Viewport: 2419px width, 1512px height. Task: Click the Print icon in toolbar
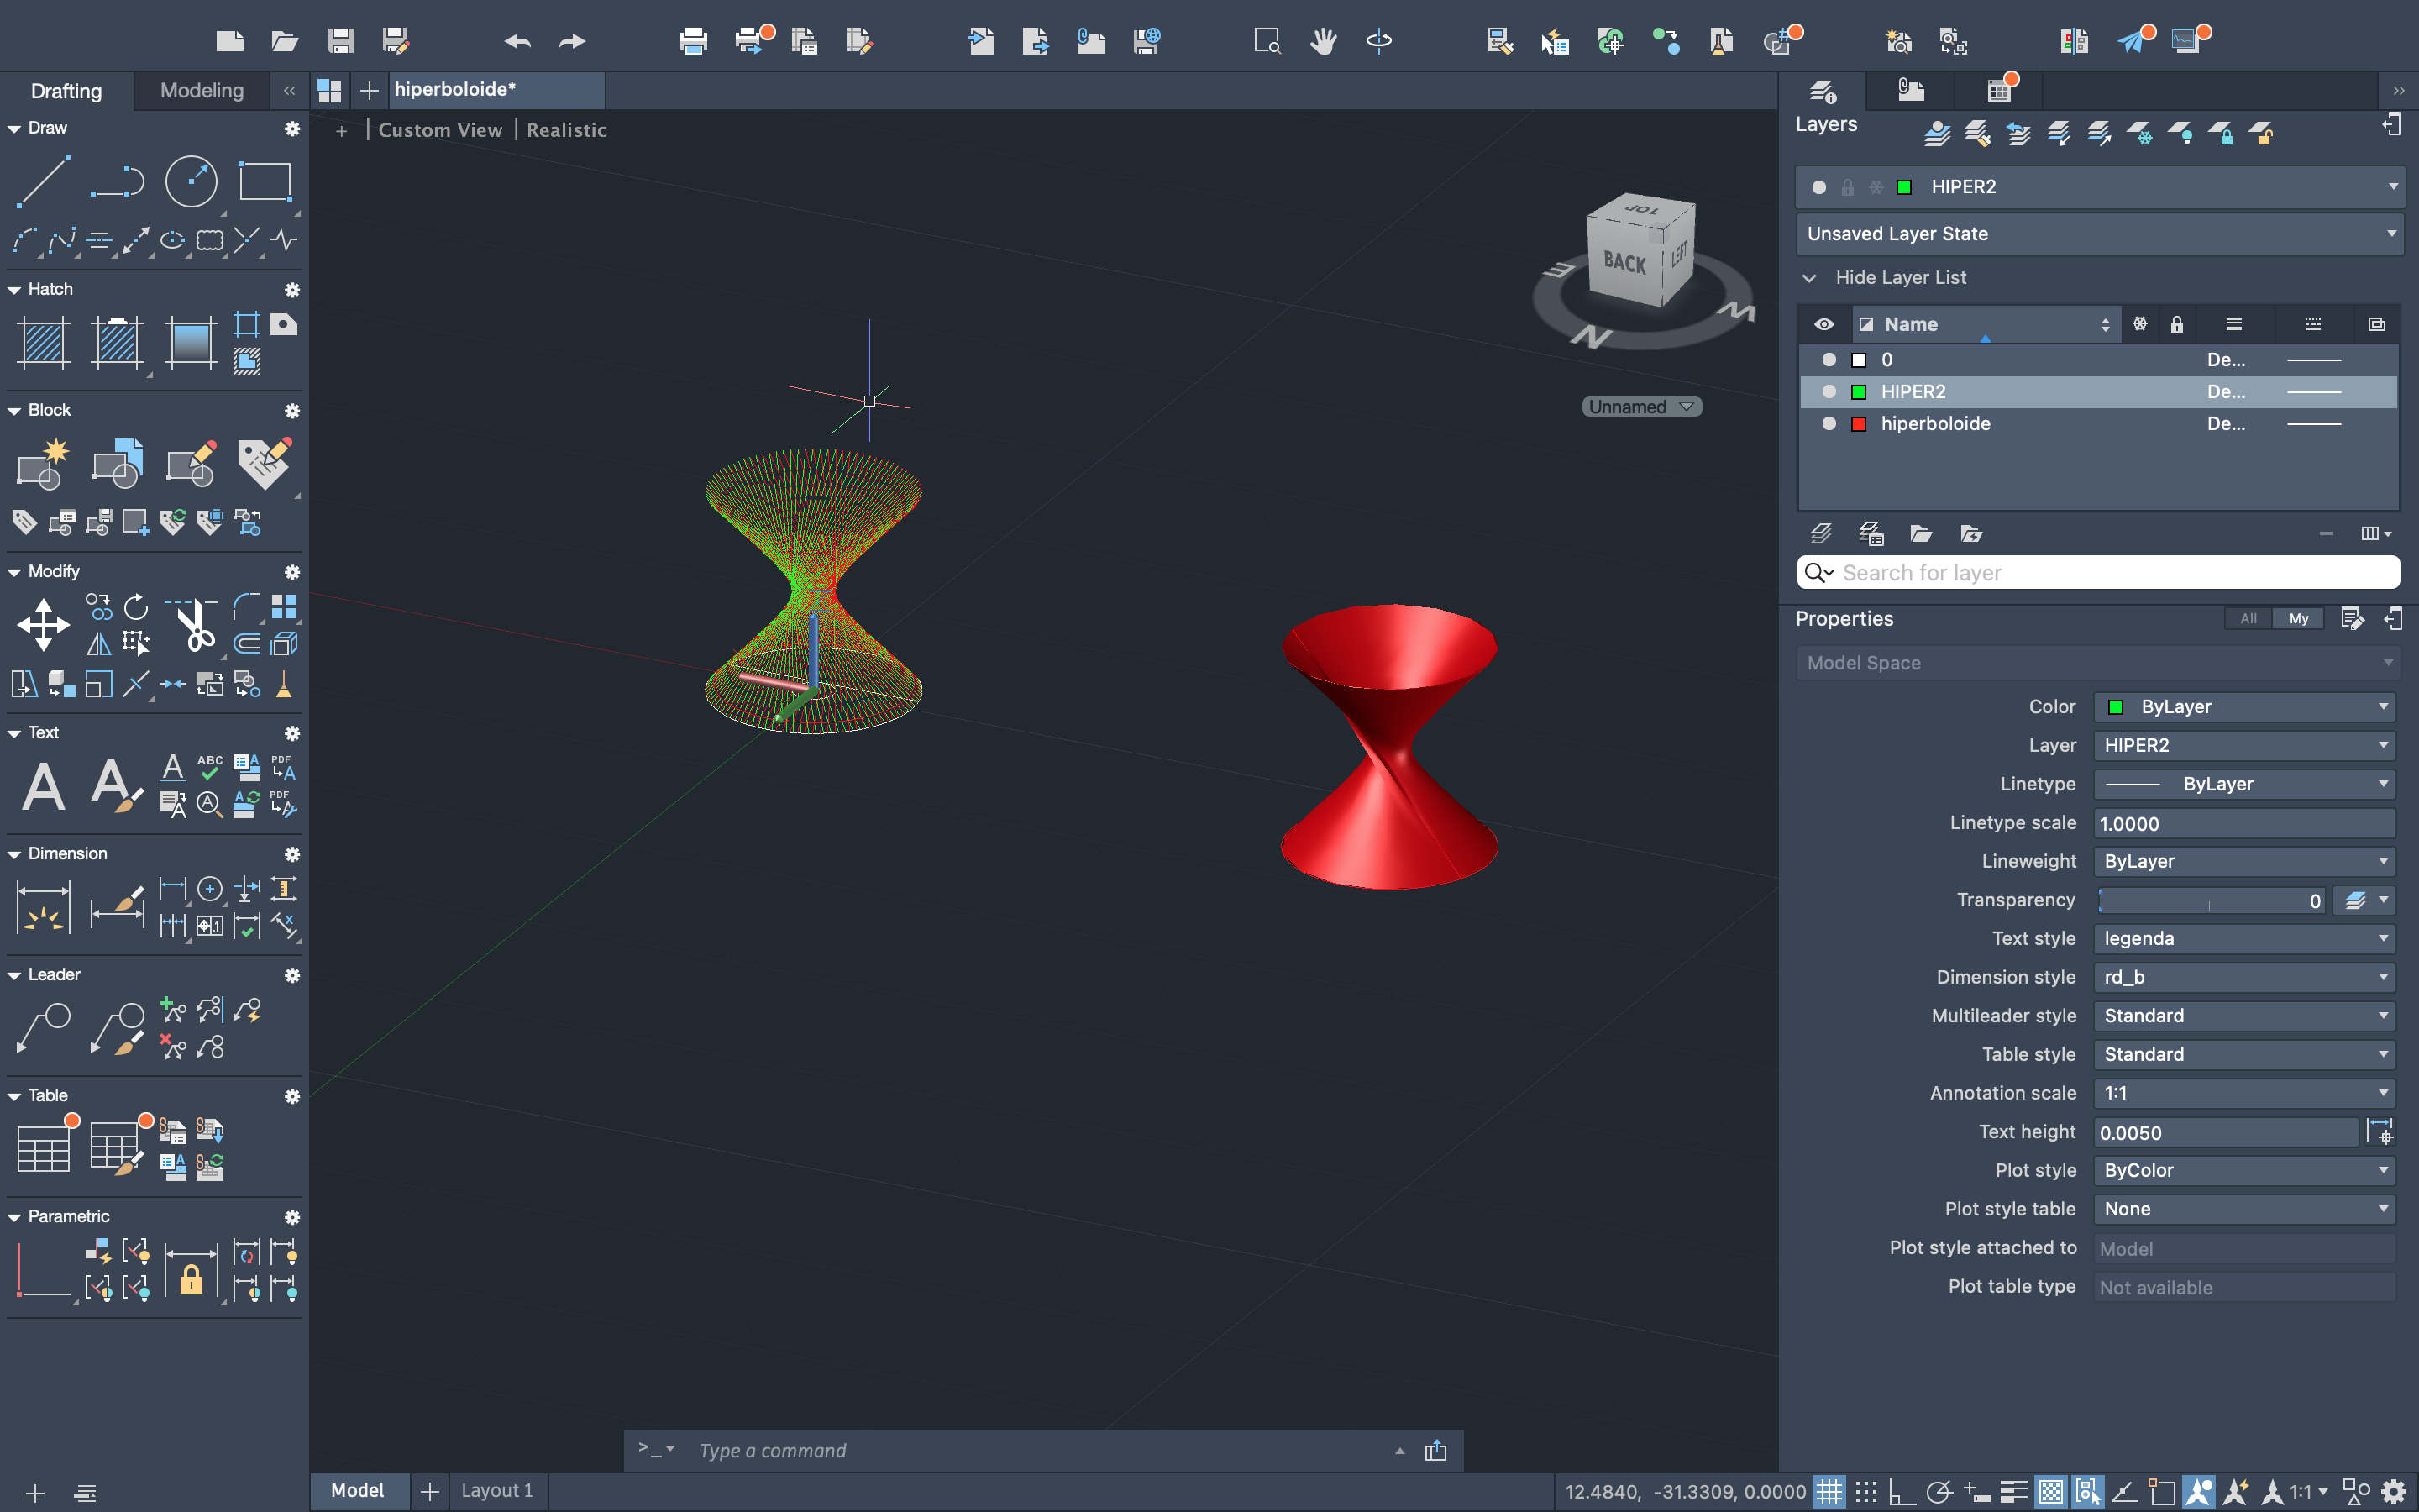(693, 41)
